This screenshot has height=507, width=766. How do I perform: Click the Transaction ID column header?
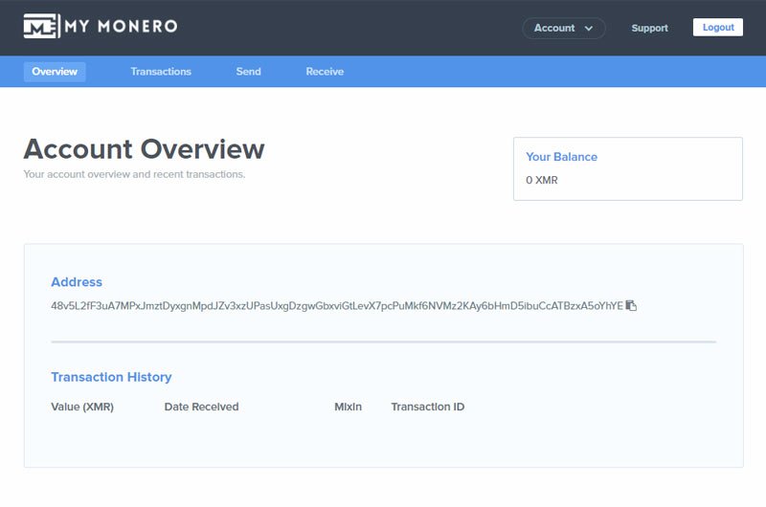427,407
